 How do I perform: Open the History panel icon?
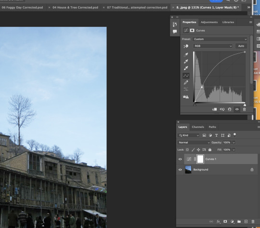(x=175, y=25)
